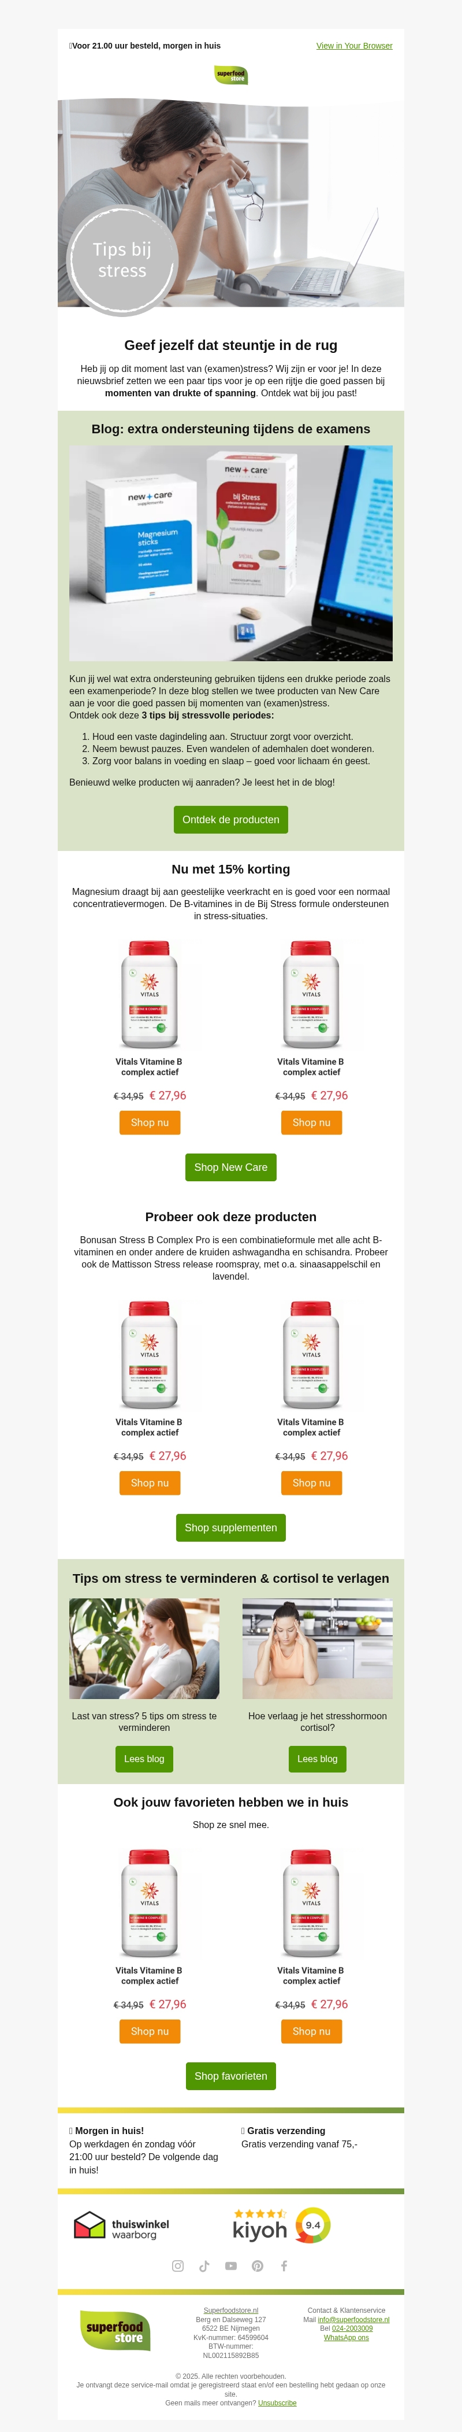
Task: Click the Superfood Store logo in the footer
Action: [x=115, y=2330]
